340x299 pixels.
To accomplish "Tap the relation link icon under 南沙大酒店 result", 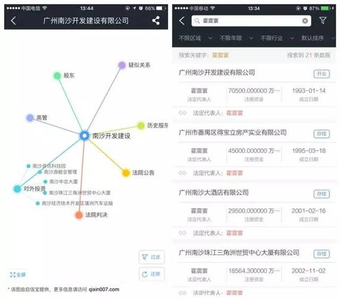I will click(182, 233).
